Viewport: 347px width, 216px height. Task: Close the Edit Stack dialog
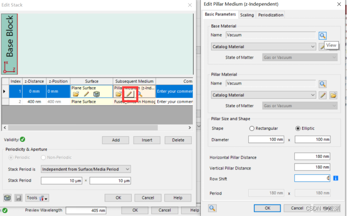point(190,5)
